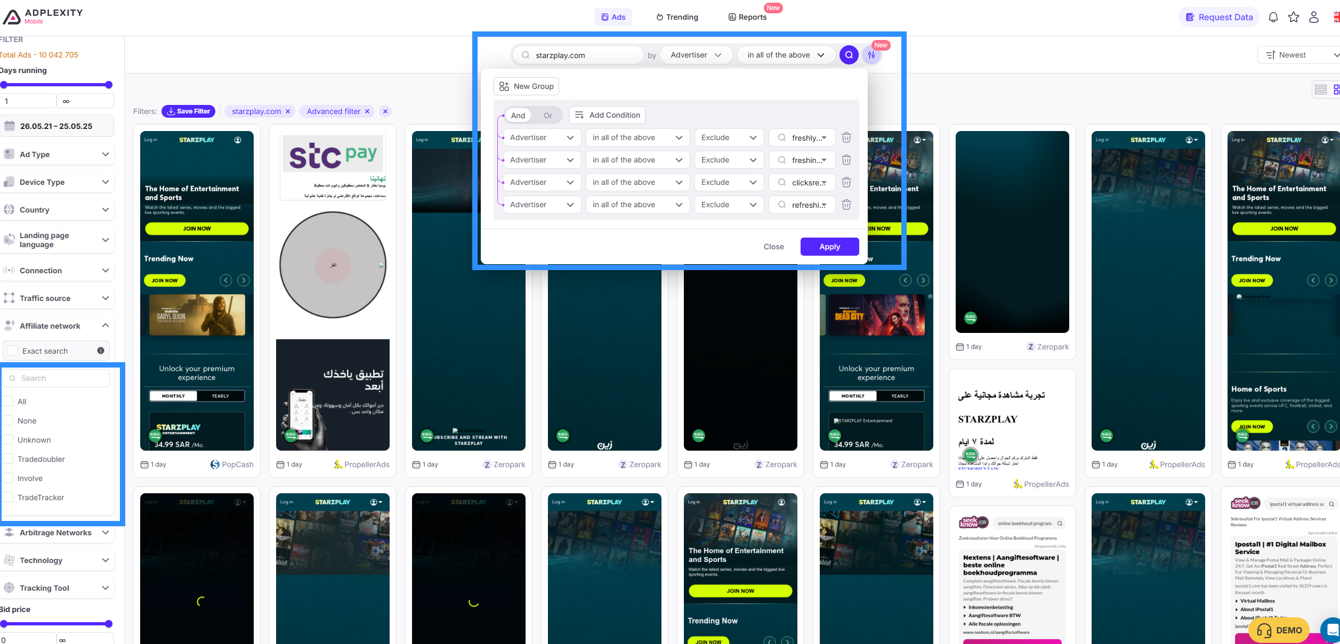This screenshot has height=644, width=1340.
Task: Click the New Group button
Action: (526, 86)
